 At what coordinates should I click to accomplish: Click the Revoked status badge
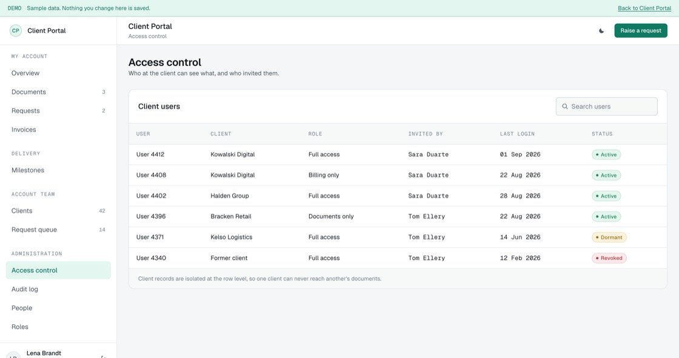click(609, 258)
